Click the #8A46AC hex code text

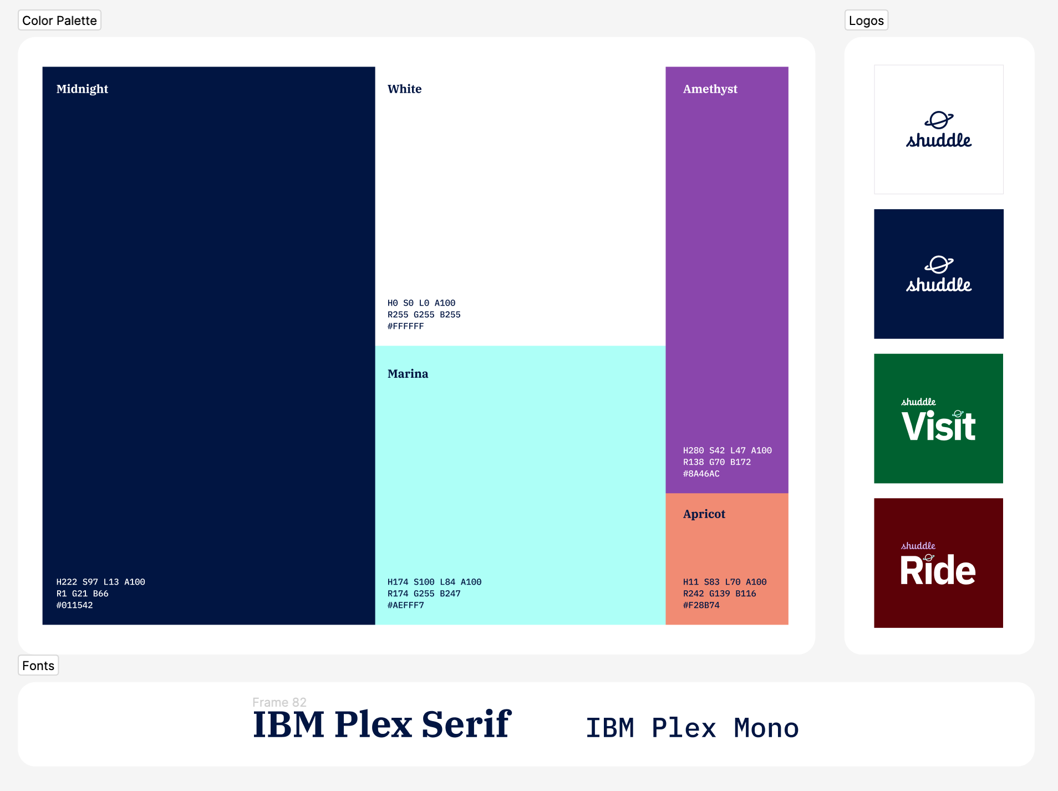701,474
